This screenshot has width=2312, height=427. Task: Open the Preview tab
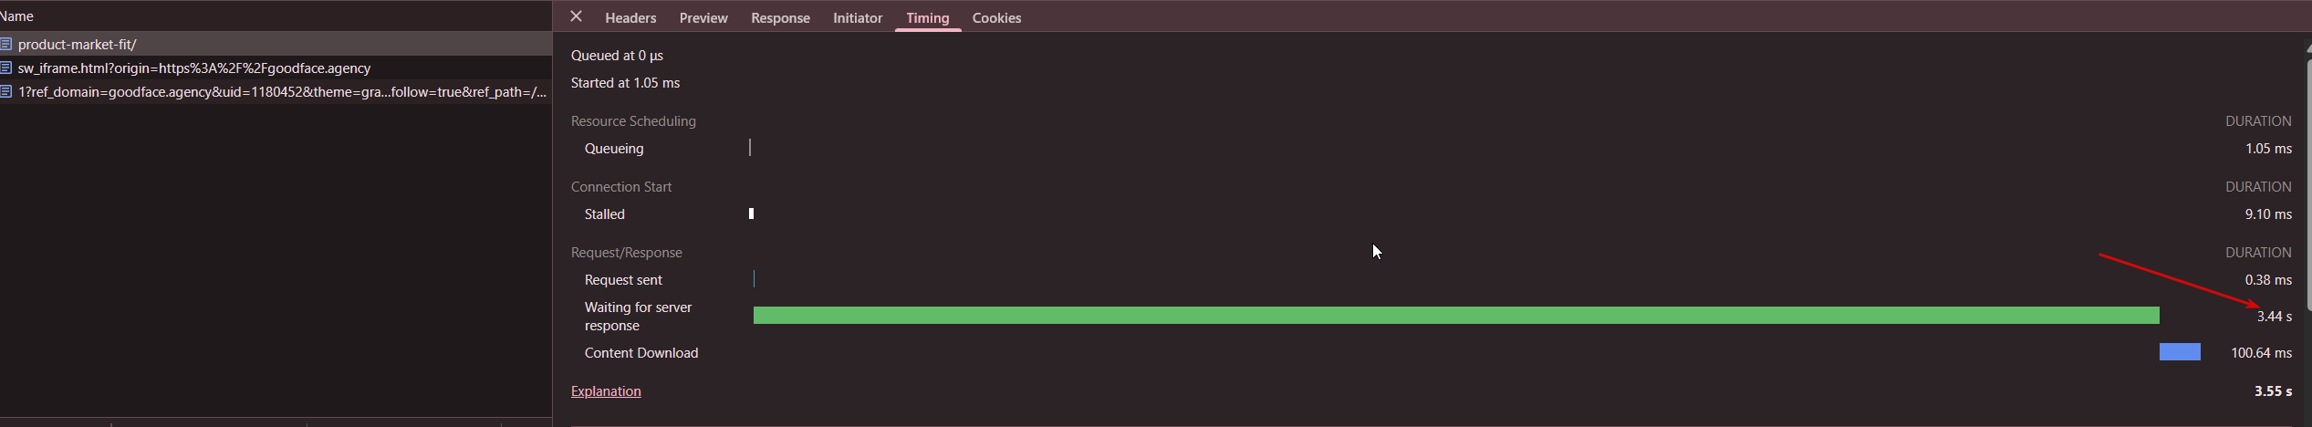(x=703, y=18)
